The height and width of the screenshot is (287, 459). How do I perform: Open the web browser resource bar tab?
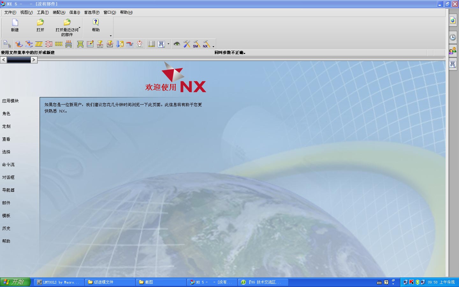tap(453, 21)
